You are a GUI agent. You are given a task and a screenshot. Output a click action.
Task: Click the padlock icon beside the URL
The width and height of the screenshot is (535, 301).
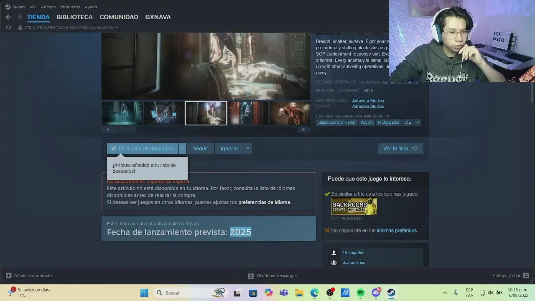pos(20,28)
